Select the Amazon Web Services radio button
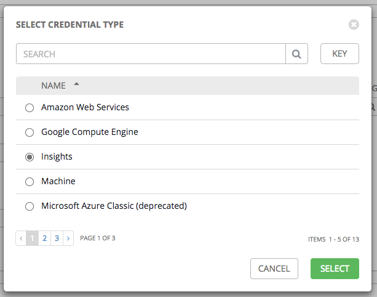This screenshot has width=377, height=297. coord(30,108)
